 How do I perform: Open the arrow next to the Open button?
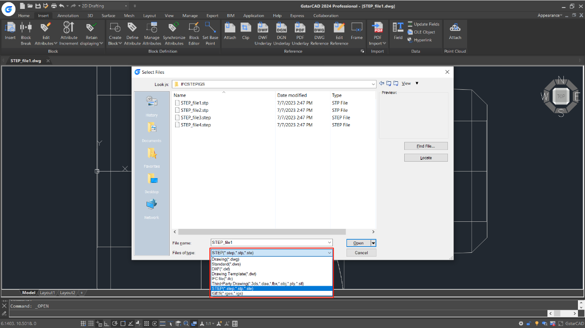click(373, 243)
